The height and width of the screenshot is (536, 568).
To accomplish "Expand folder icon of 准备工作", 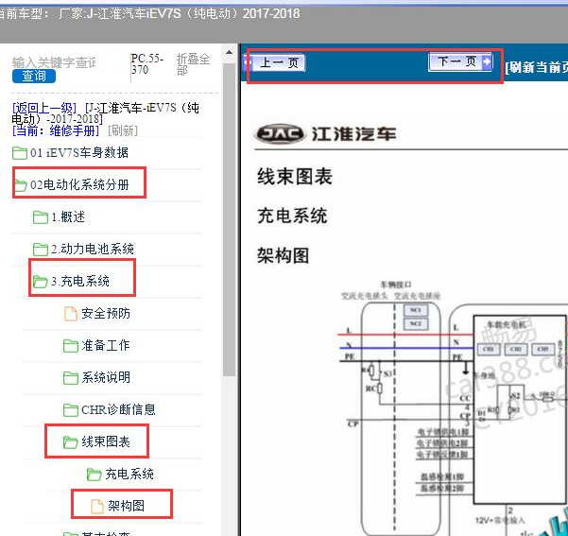I will tap(71, 346).
